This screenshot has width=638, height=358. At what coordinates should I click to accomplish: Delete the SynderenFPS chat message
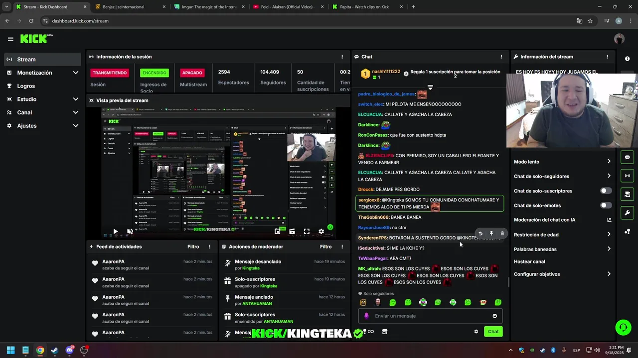coord(502,234)
